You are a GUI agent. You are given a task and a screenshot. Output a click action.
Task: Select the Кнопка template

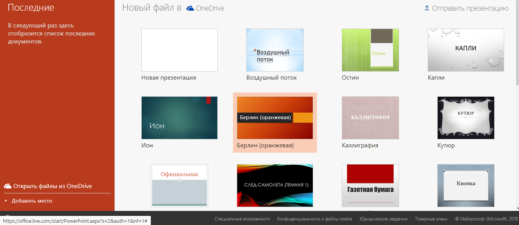click(x=466, y=185)
